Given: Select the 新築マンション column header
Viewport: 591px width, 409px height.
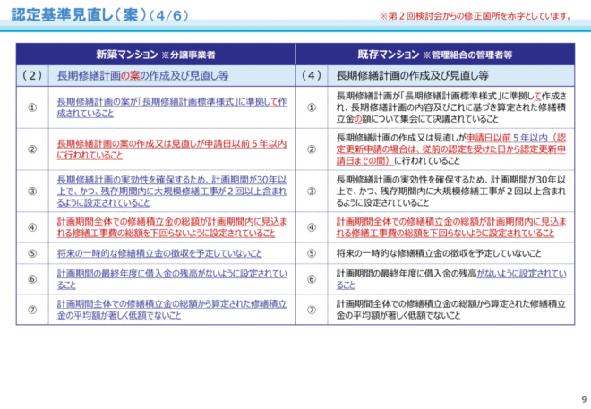Looking at the screenshot, I should (x=154, y=53).
